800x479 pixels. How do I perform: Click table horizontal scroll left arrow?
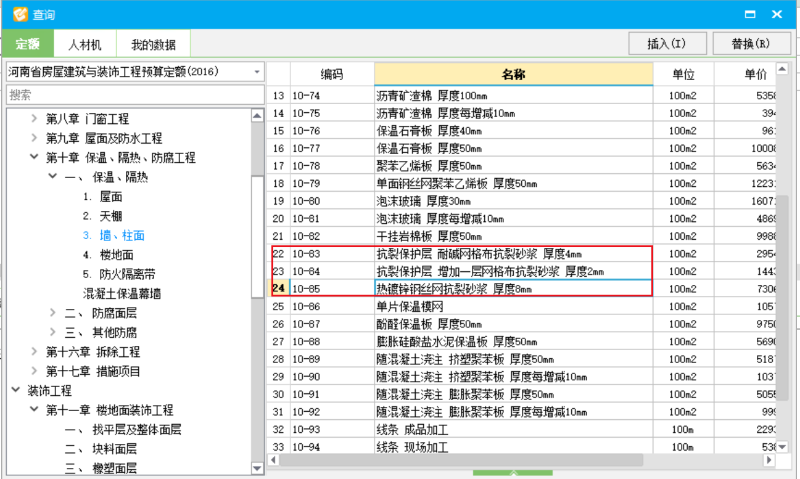(274, 461)
